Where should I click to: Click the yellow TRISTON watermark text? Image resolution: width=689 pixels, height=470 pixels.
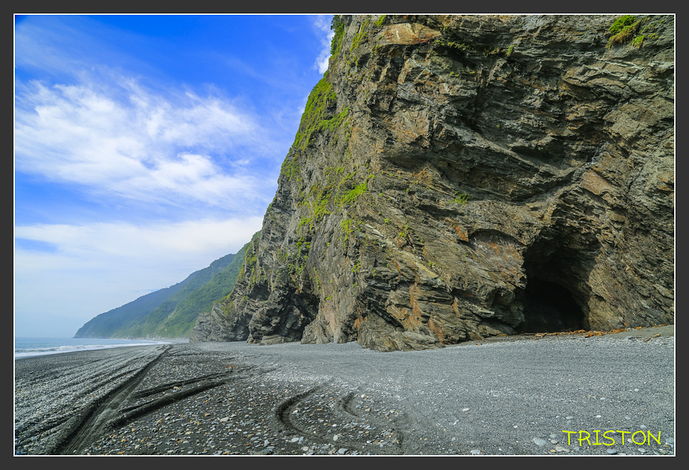(611, 438)
